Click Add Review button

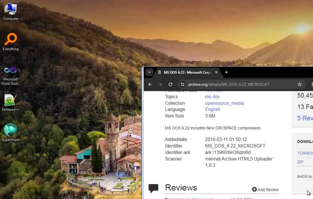point(265,189)
